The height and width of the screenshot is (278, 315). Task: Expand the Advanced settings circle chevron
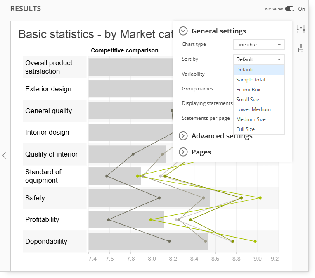tap(183, 136)
